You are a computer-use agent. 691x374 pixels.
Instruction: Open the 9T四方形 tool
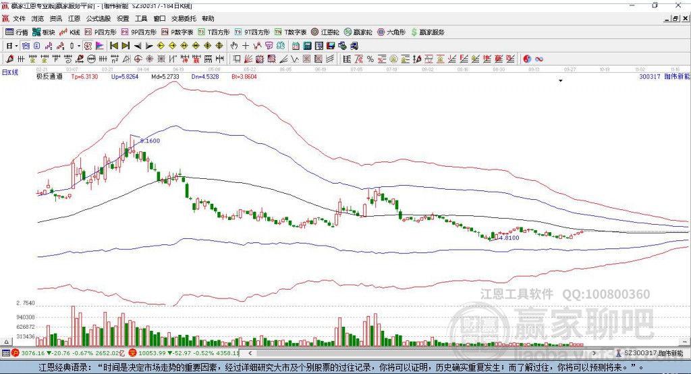point(252,32)
